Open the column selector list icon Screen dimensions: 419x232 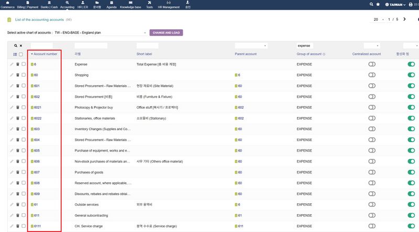pos(15,54)
